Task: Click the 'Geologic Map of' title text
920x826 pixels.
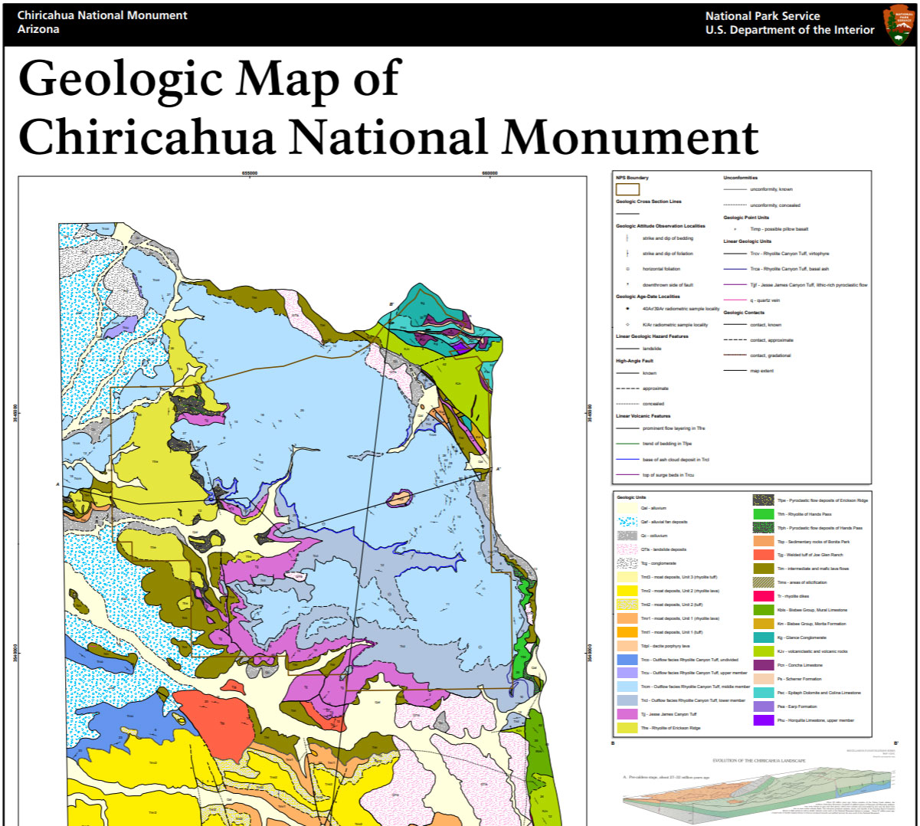Action: point(209,79)
